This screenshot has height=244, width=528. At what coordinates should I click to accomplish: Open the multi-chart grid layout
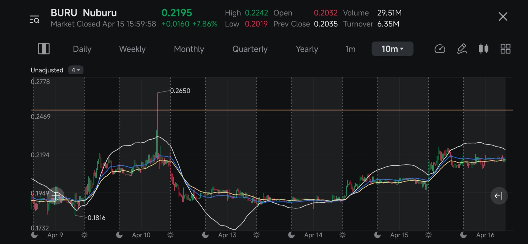point(505,49)
